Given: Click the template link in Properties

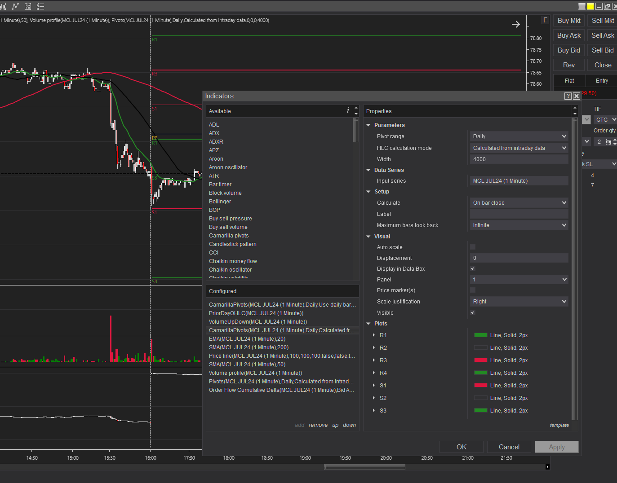Looking at the screenshot, I should (x=559, y=425).
